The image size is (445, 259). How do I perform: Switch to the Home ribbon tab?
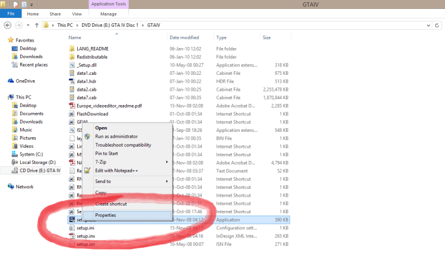(33, 14)
